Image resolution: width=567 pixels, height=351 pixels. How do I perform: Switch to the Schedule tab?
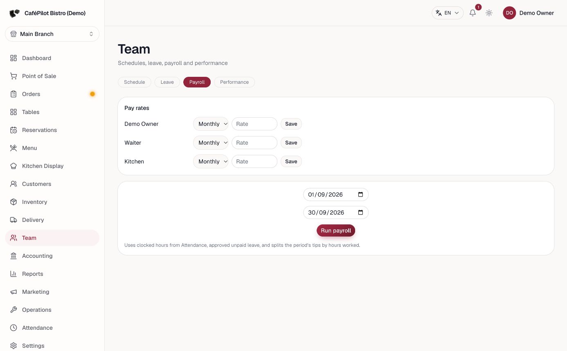135,82
